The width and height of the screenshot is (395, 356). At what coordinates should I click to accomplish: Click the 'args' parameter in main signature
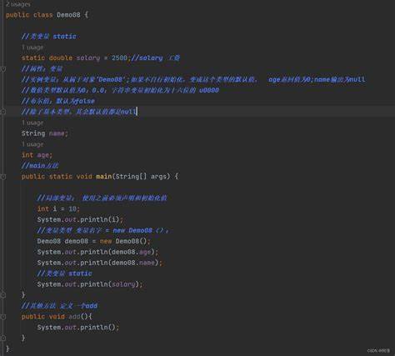point(158,177)
